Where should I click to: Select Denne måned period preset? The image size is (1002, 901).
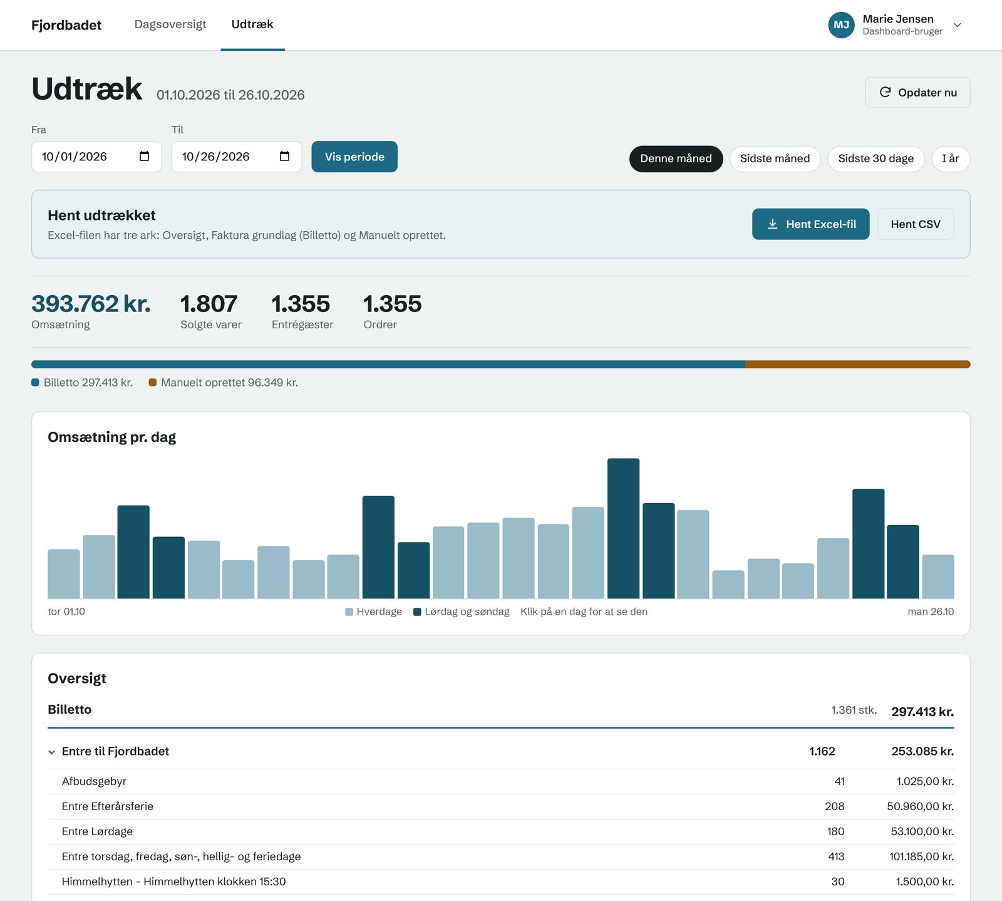676,159
